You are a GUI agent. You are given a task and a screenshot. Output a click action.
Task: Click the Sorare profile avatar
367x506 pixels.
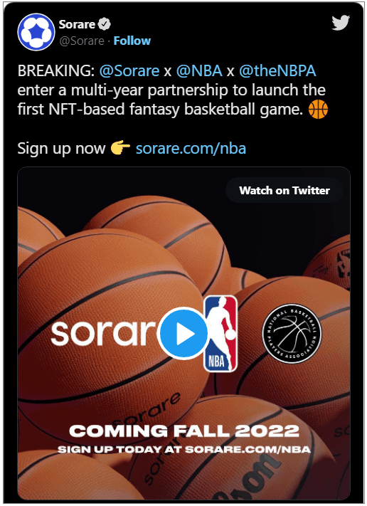(36, 32)
